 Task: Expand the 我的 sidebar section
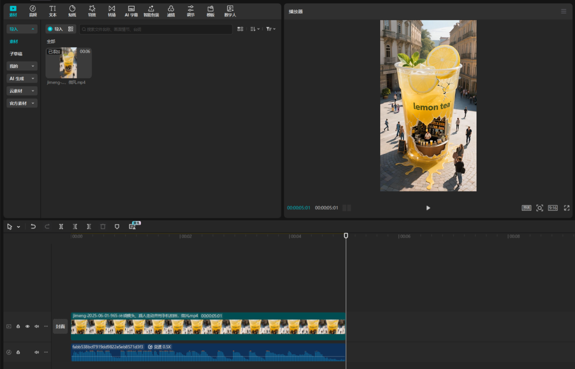point(22,66)
